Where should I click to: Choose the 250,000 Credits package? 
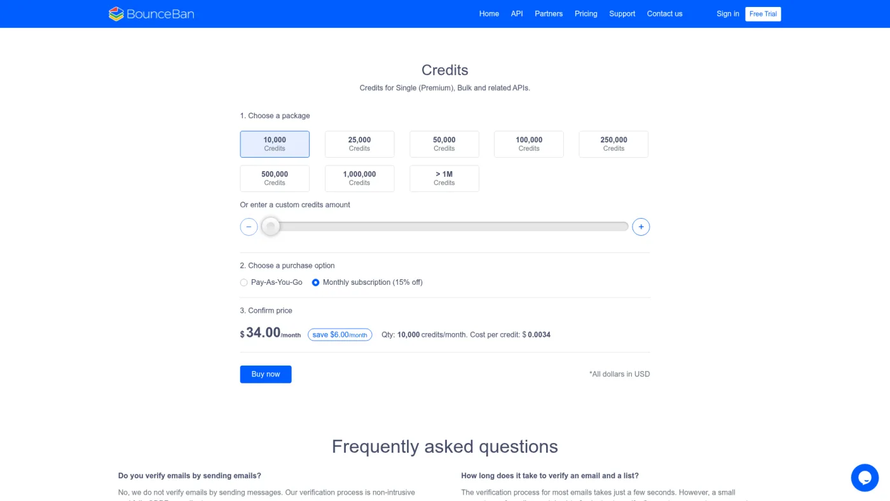(613, 144)
